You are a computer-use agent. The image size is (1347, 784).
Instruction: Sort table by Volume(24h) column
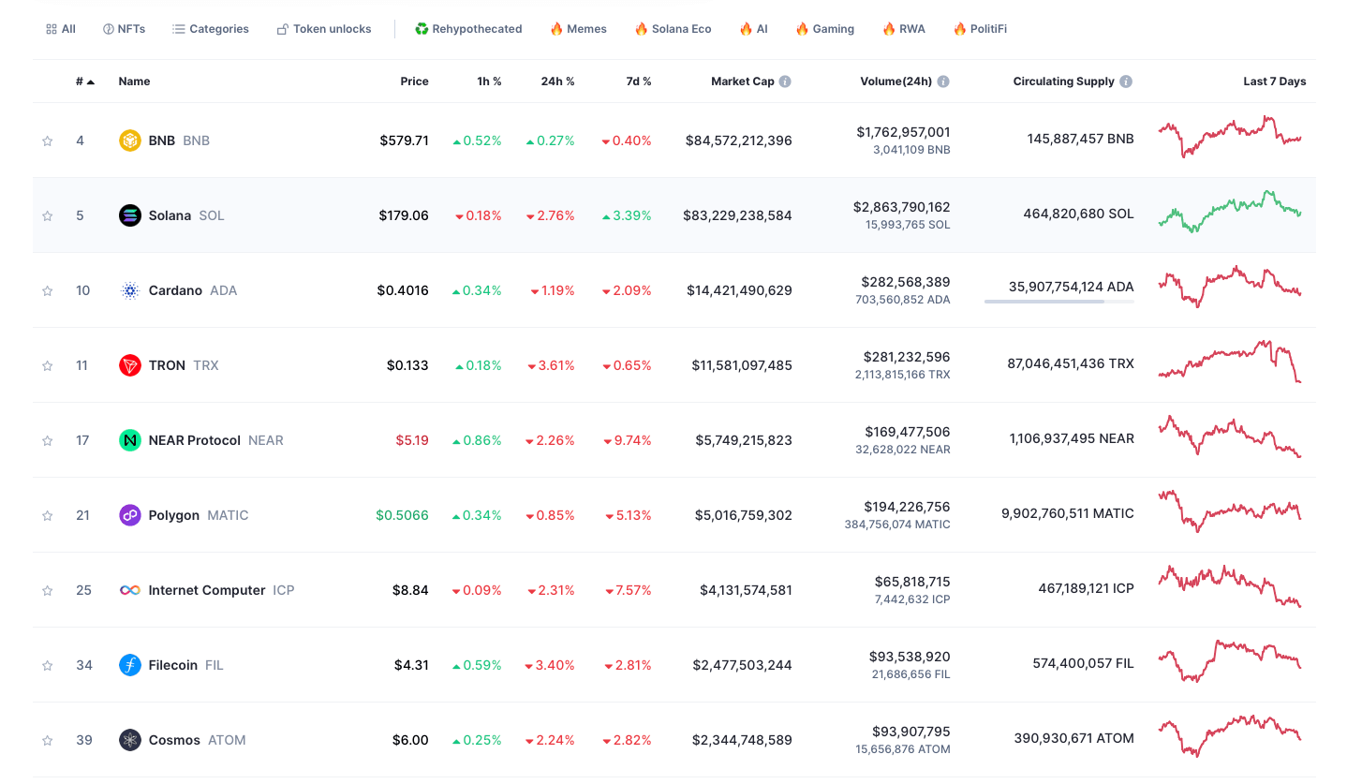pos(896,81)
